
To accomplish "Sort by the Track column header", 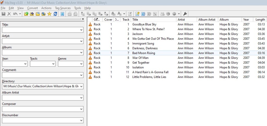I will point(126,20).
